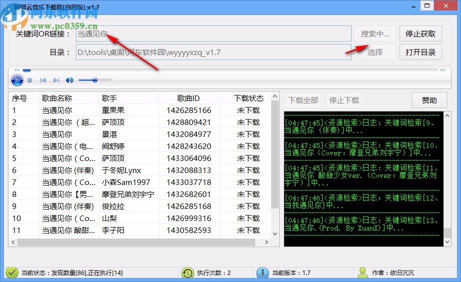Screen dimensions: 461x282
Task: Sort by the 歌曲名称 column header
Action: tap(69, 98)
